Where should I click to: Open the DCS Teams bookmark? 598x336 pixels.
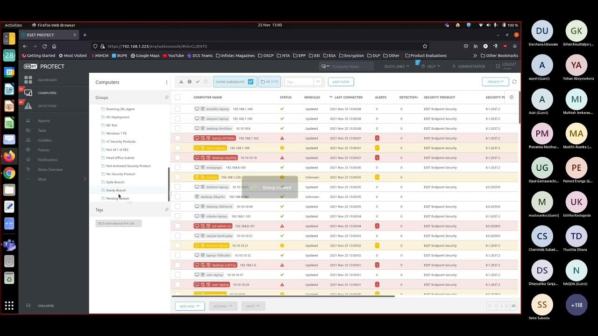pos(200,56)
